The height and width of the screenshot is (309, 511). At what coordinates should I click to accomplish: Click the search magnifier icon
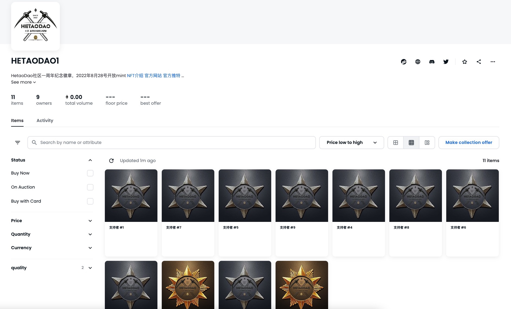click(x=34, y=142)
